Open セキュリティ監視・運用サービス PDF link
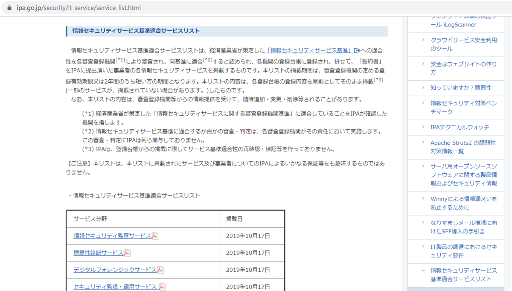The image size is (512, 291). tap(116, 287)
